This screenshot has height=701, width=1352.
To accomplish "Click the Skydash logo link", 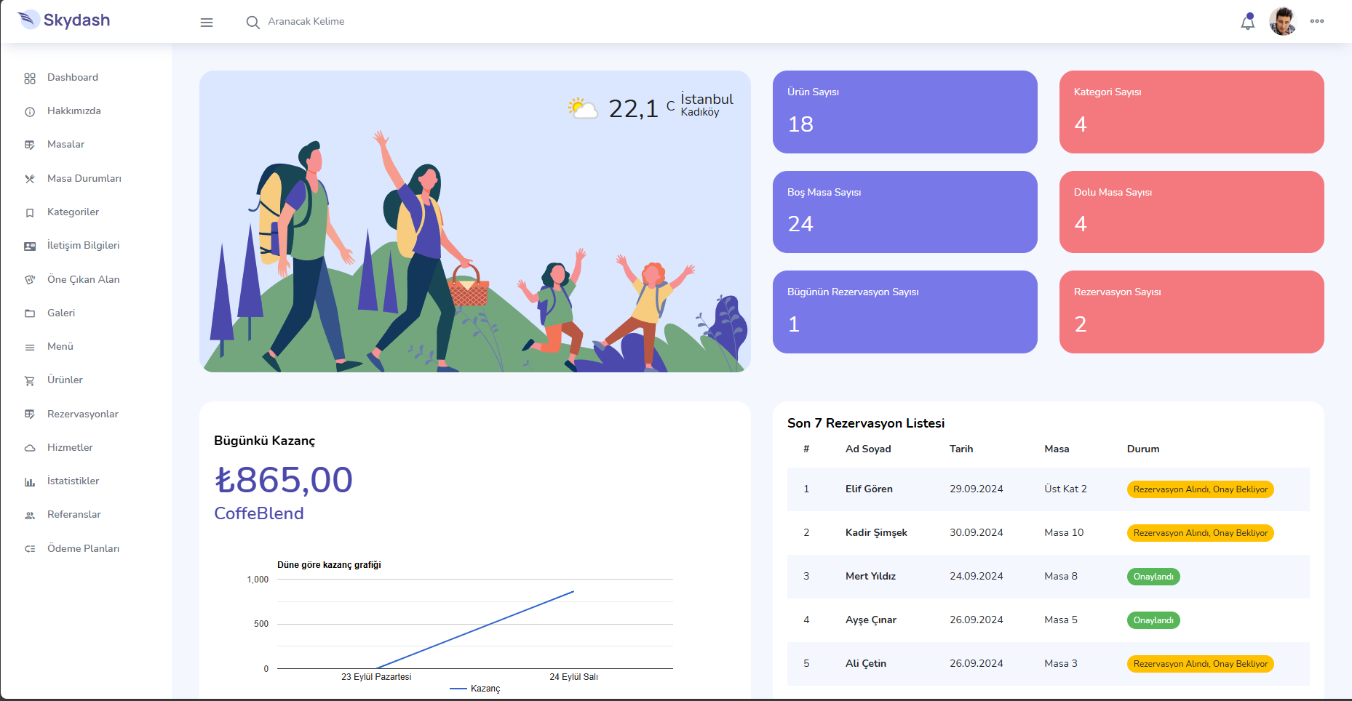I will pos(64,20).
